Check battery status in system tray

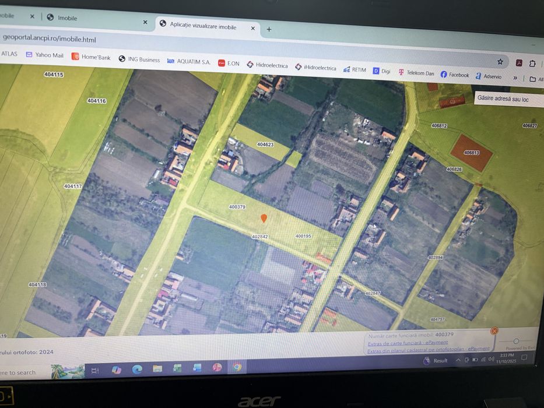(x=475, y=360)
